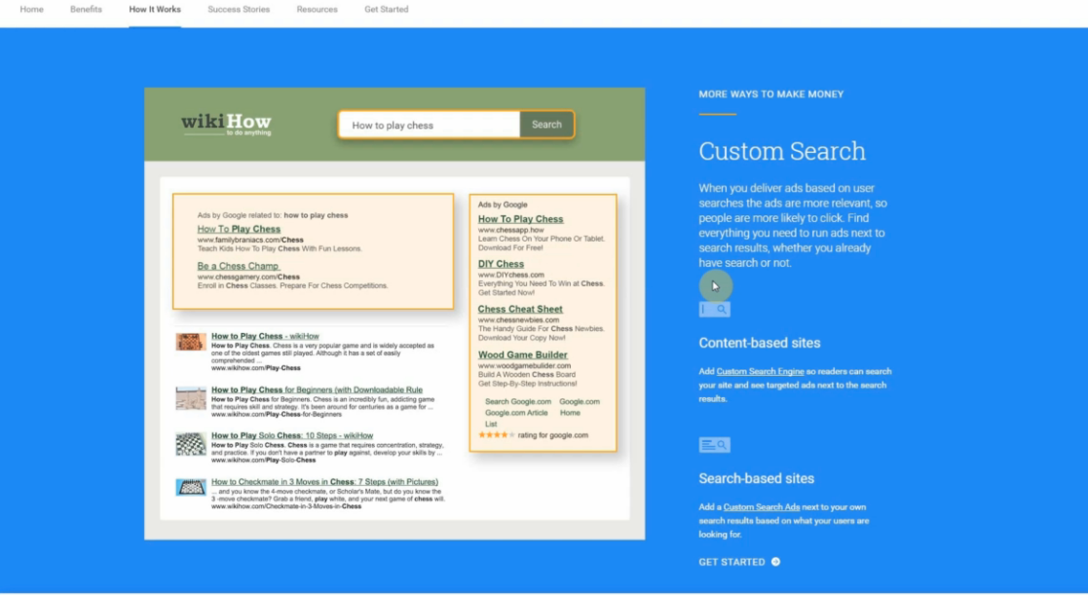Click 'www.wikihow.com/Play-Chess-for-Beginners' URL text
The image size is (1088, 595).
(x=277, y=414)
